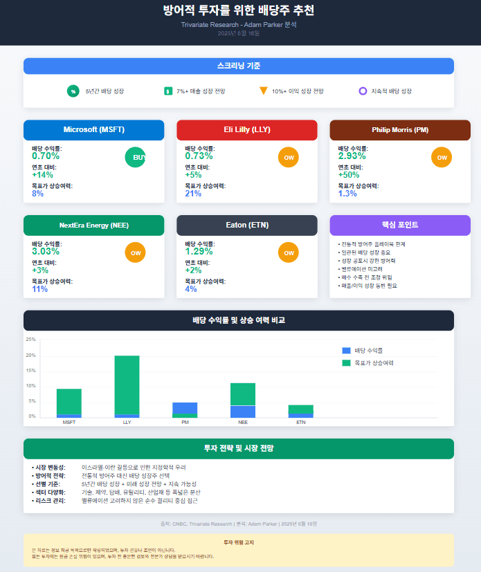Click the OW badge on NextEra Energy card

(136, 252)
